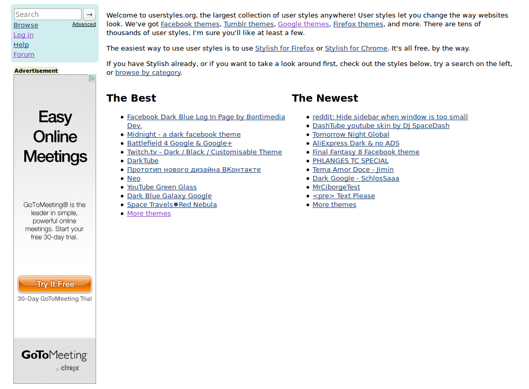
Task: Open Midnight - a dark facebook theme
Action: 184,134
